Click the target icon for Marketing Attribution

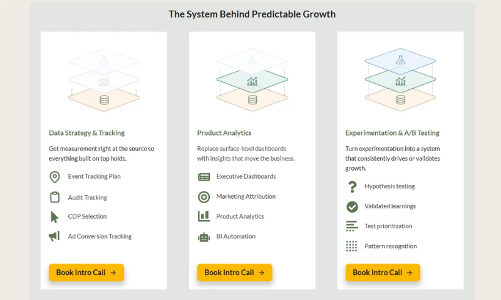204,197
